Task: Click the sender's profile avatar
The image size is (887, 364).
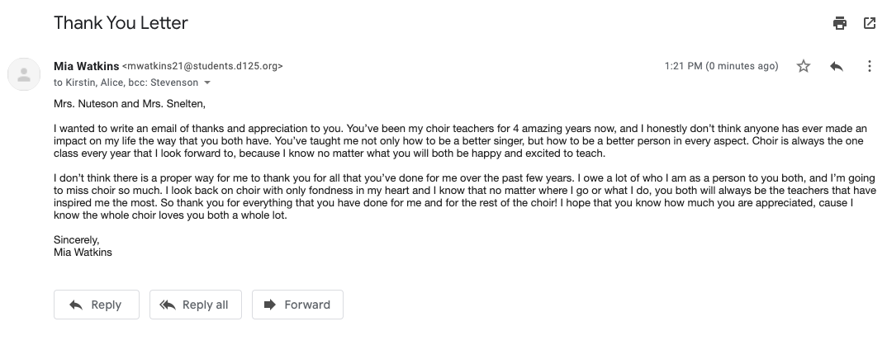Action: 24,74
